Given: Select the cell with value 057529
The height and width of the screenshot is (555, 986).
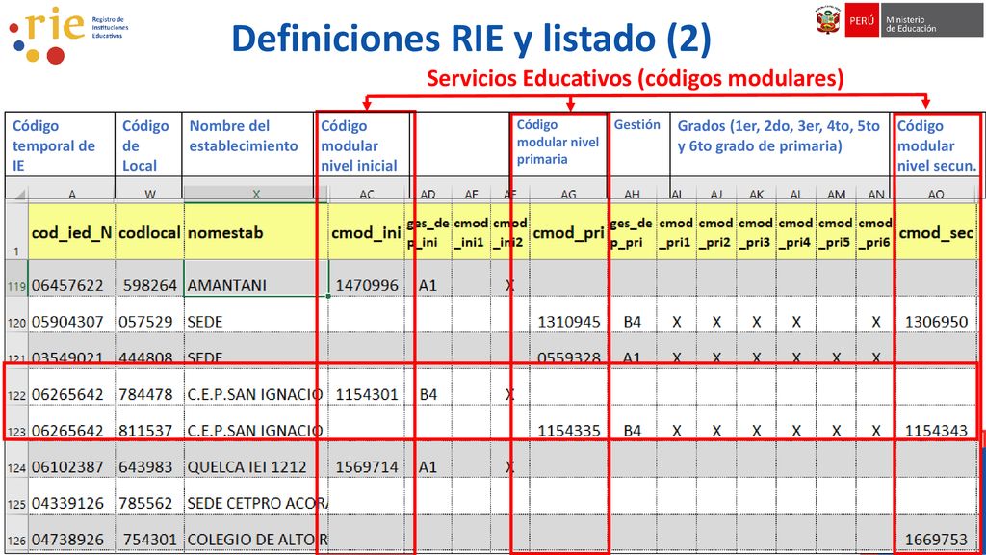Looking at the screenshot, I should point(149,315).
